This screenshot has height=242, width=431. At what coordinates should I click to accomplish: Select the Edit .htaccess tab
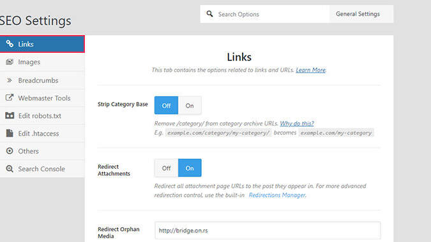click(42, 134)
